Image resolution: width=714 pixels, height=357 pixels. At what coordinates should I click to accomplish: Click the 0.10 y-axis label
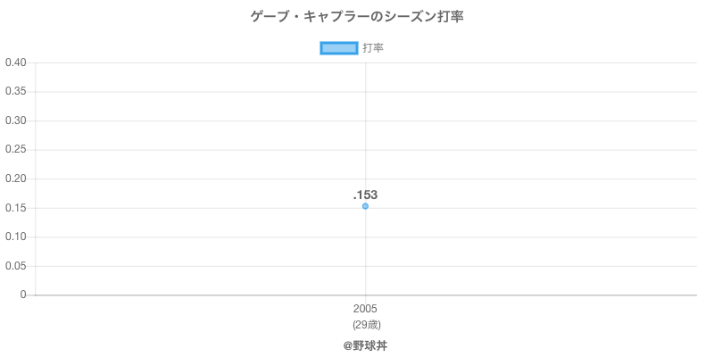coord(15,237)
